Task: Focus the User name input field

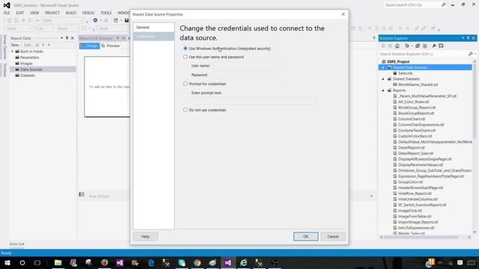Action: [x=245, y=66]
